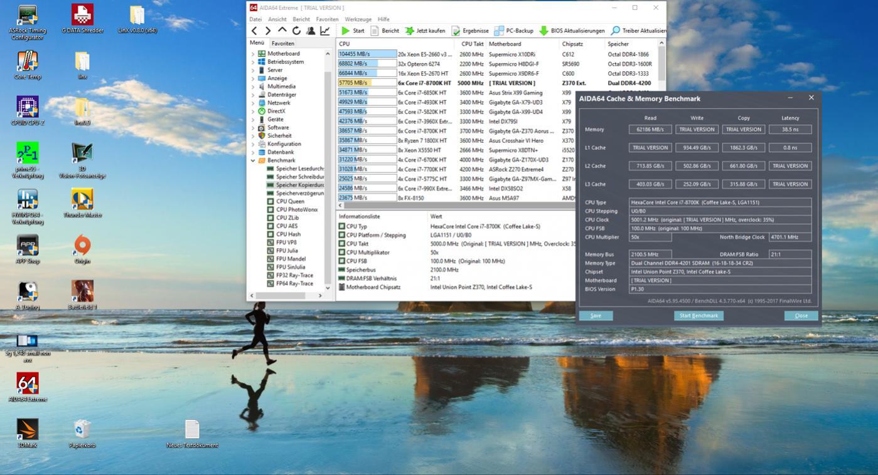Click the user silhouette toolbar icon
This screenshot has height=475, width=878.
(311, 31)
